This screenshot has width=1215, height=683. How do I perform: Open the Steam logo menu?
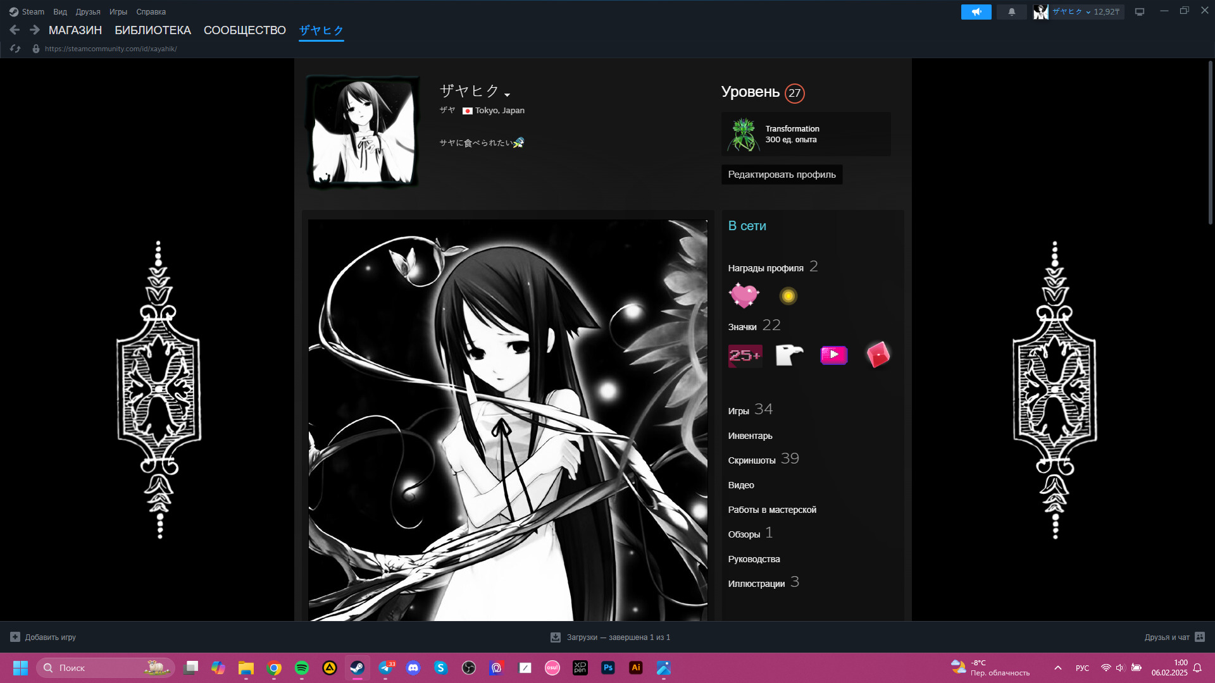(x=27, y=12)
